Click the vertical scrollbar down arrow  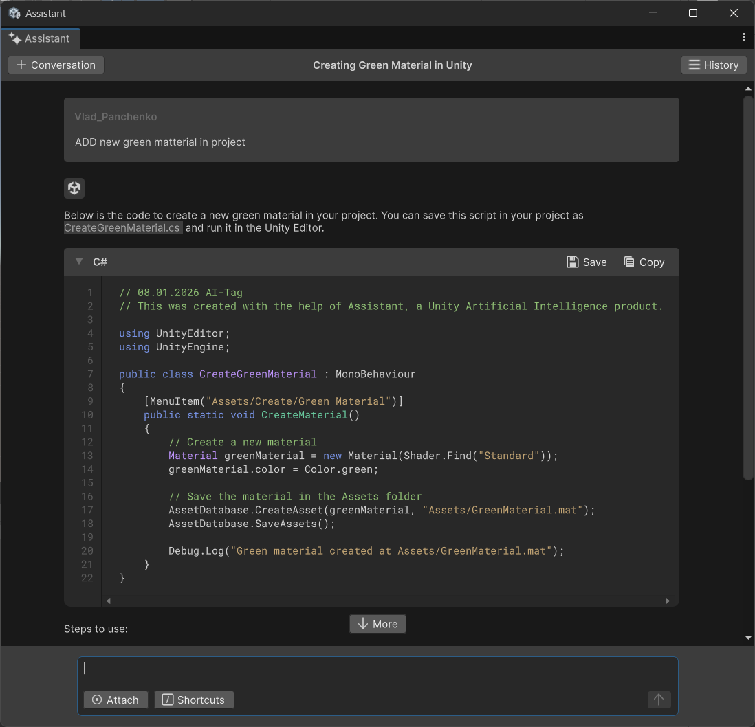click(748, 638)
